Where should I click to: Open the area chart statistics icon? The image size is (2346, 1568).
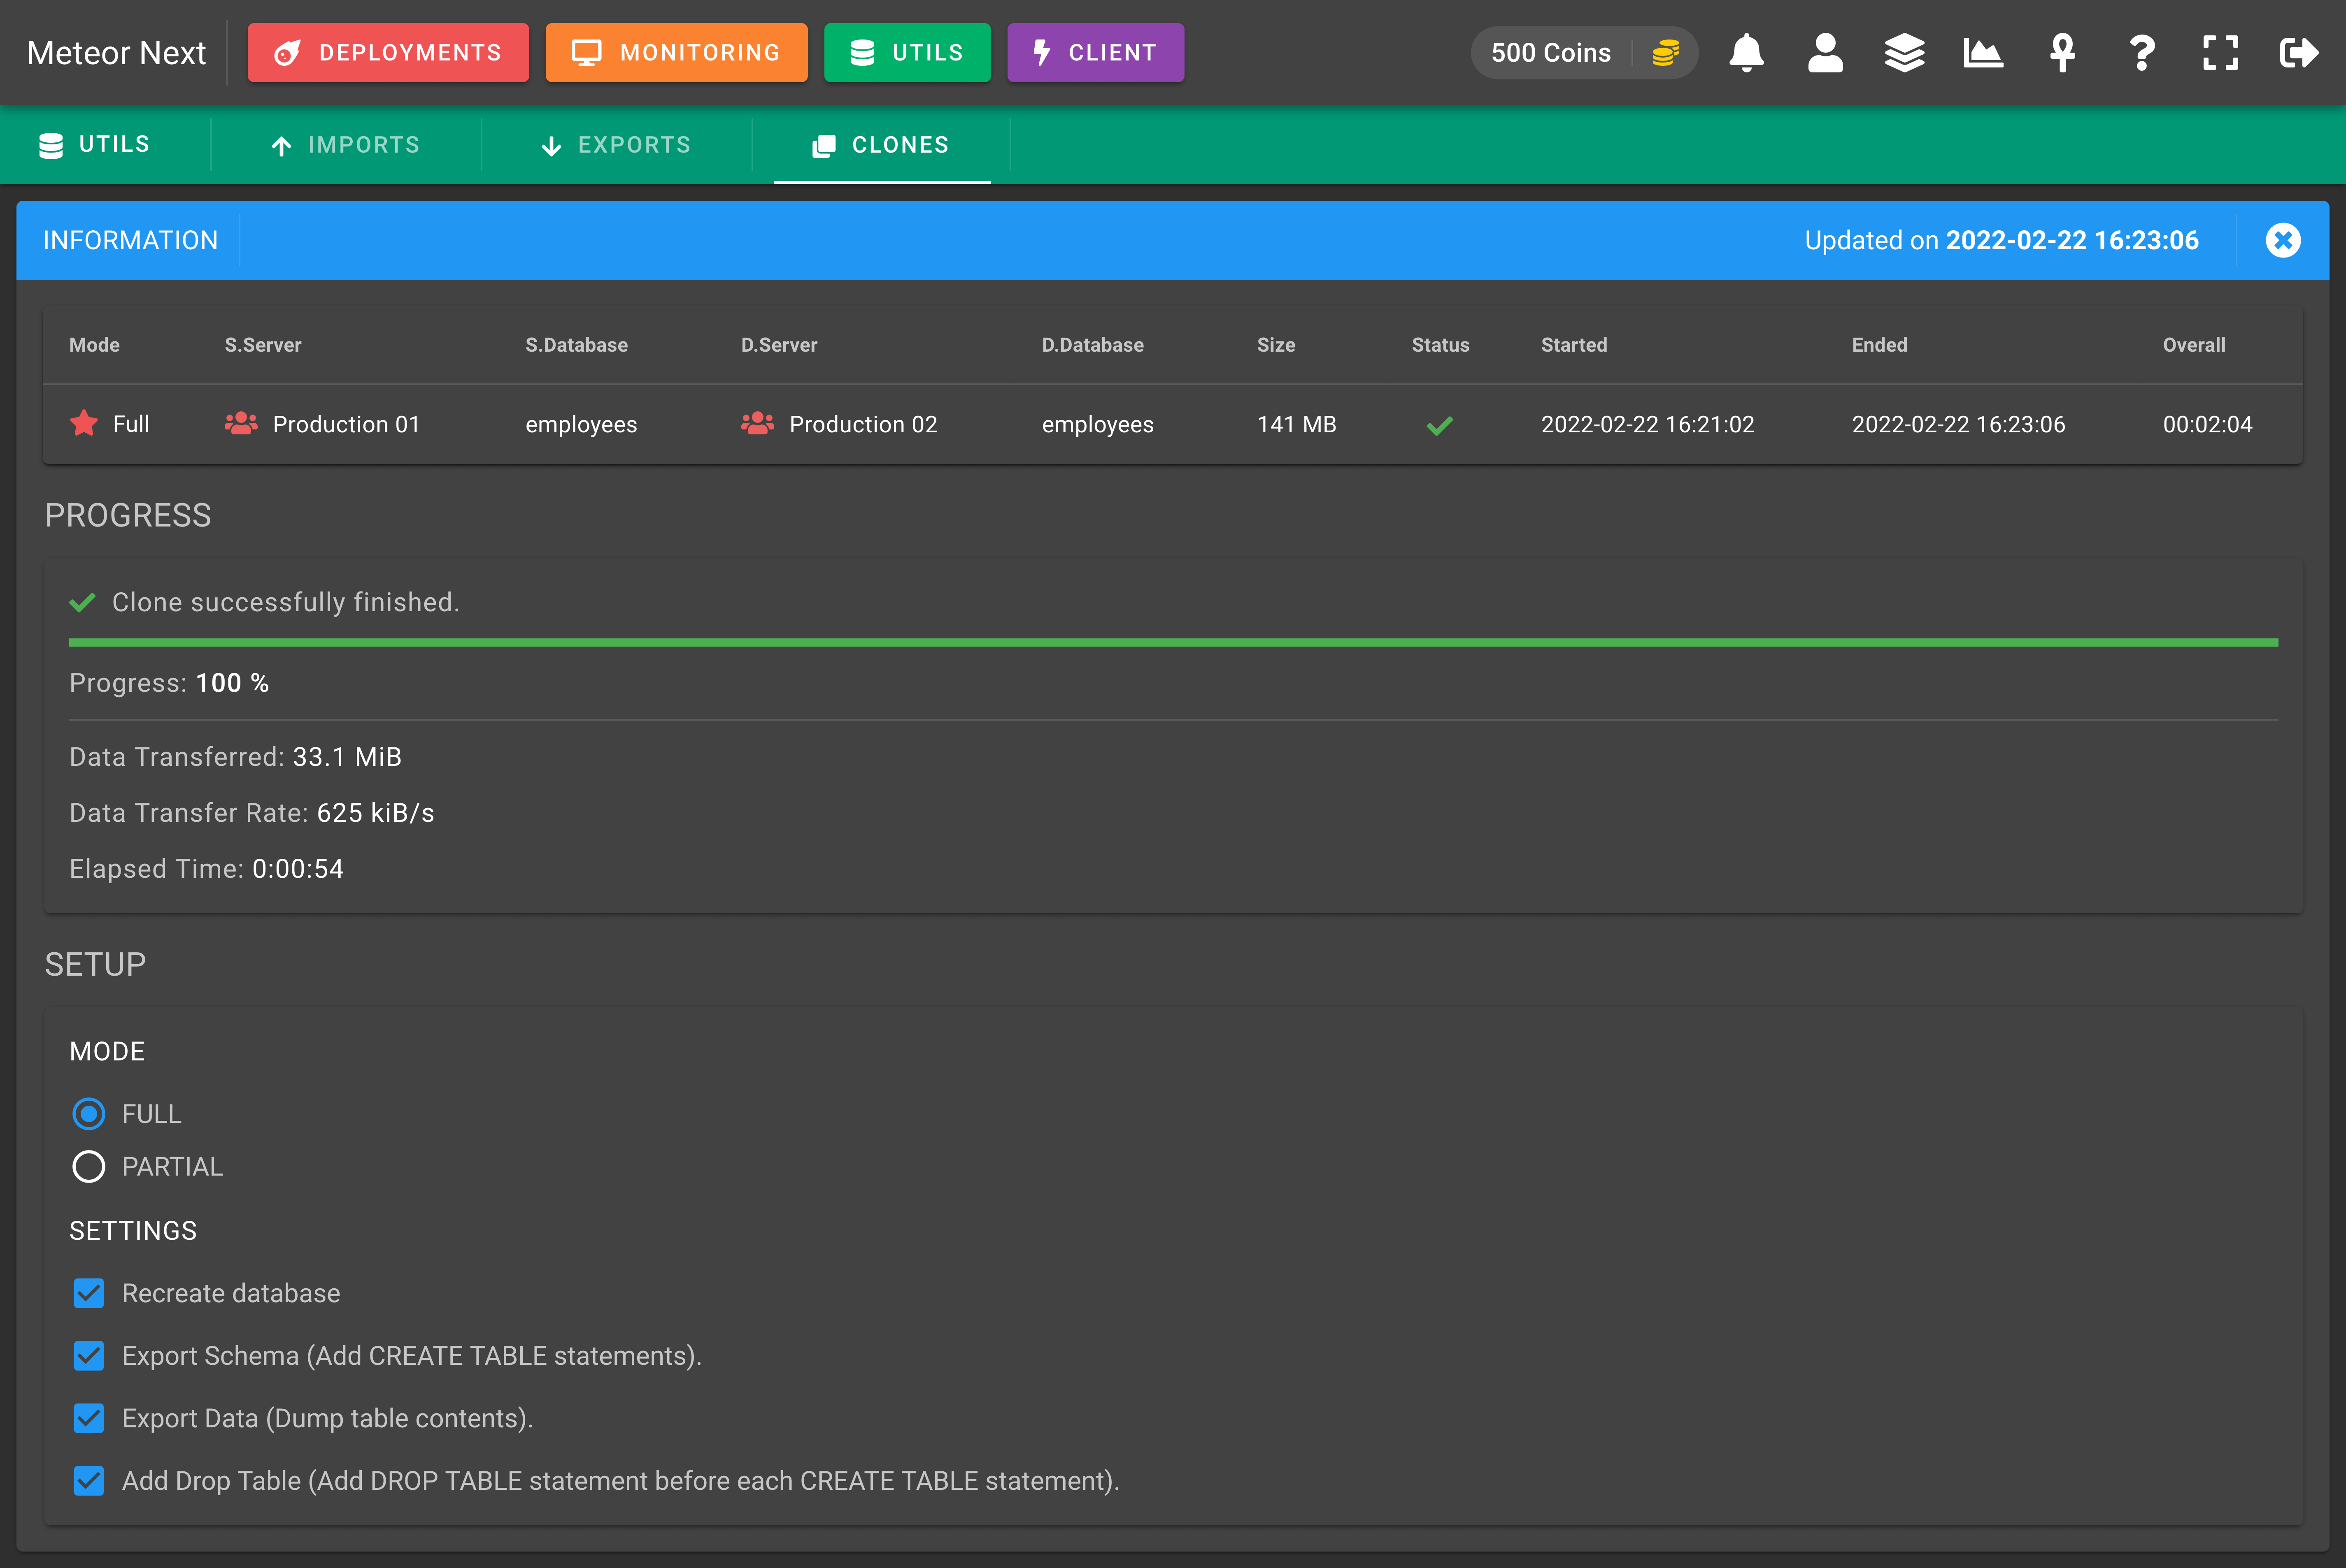(x=1983, y=53)
